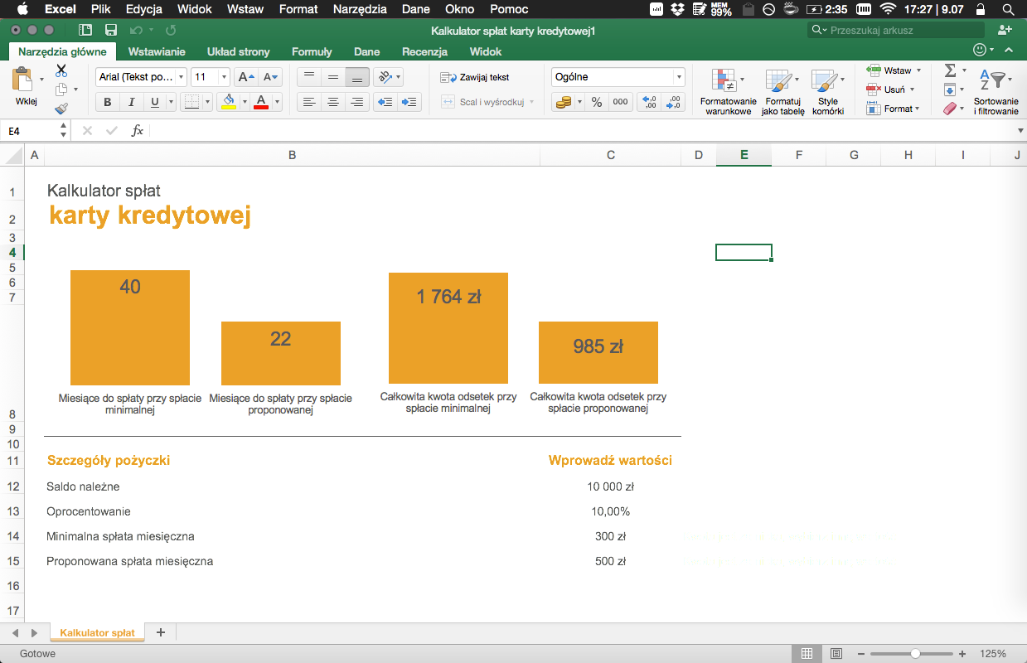The height and width of the screenshot is (663, 1027).
Task: Click the Thousands separator 000 icon
Action: point(620,103)
